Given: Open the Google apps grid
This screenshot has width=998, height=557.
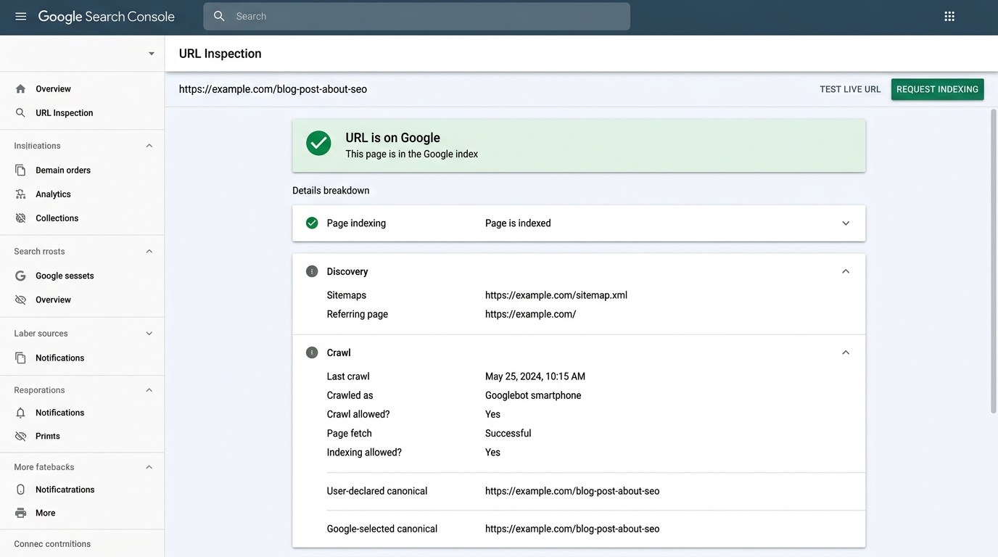Looking at the screenshot, I should [949, 16].
